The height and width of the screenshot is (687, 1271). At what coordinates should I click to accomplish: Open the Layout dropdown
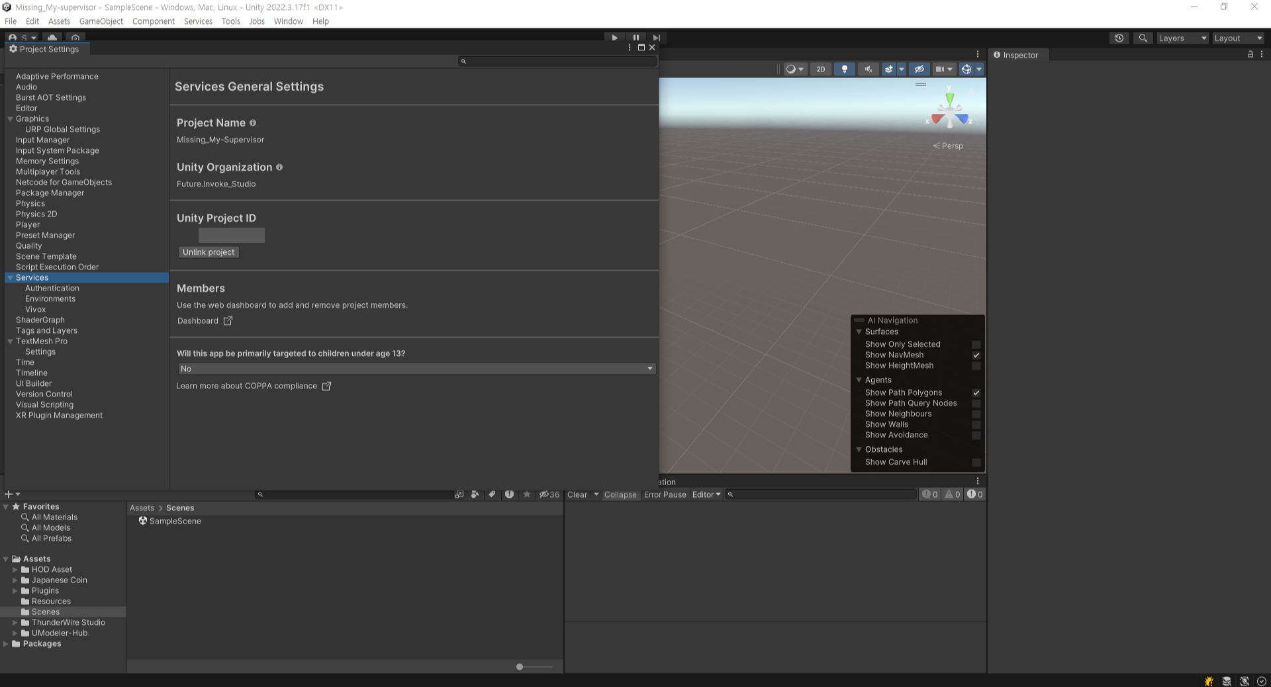(x=1238, y=38)
